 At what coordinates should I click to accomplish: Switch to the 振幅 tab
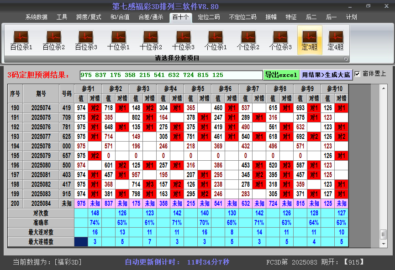point(271,17)
